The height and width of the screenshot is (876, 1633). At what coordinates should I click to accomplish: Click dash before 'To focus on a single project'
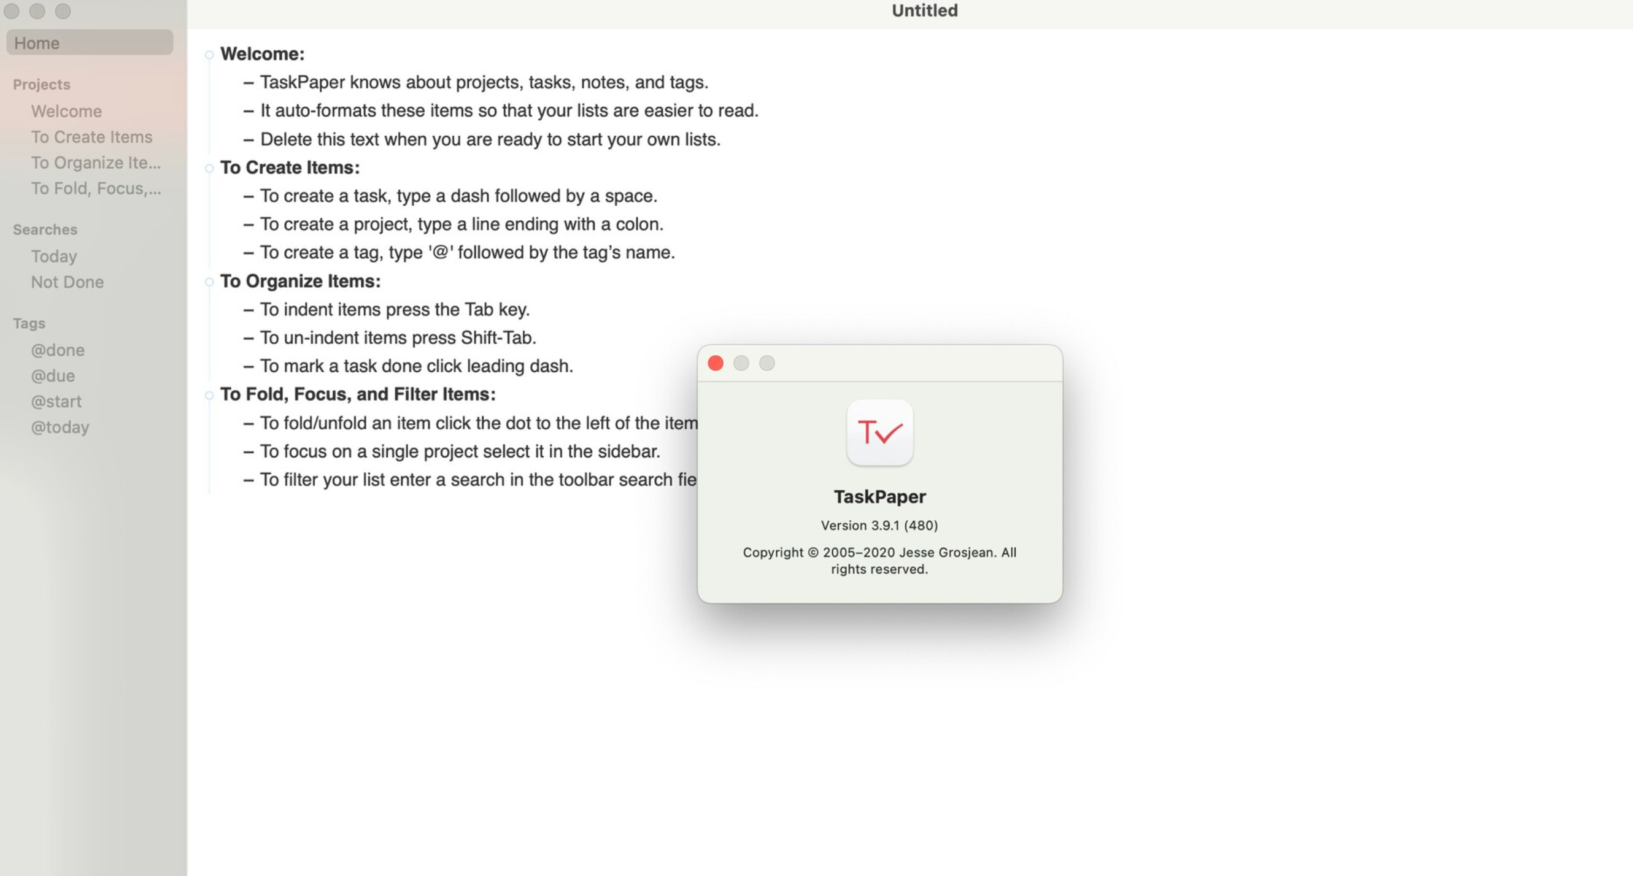tap(249, 452)
